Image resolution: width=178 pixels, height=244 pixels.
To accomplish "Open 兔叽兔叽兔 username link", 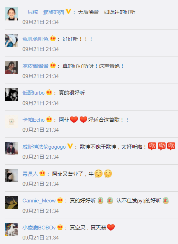I will point(35,39).
